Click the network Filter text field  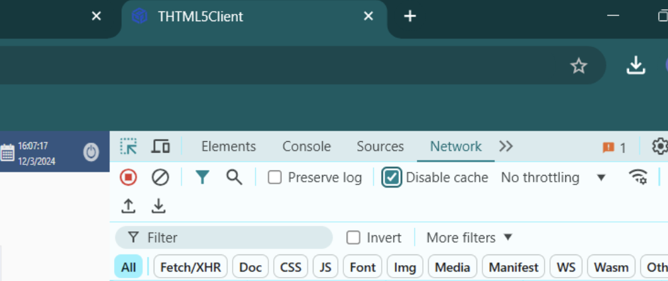coord(232,237)
